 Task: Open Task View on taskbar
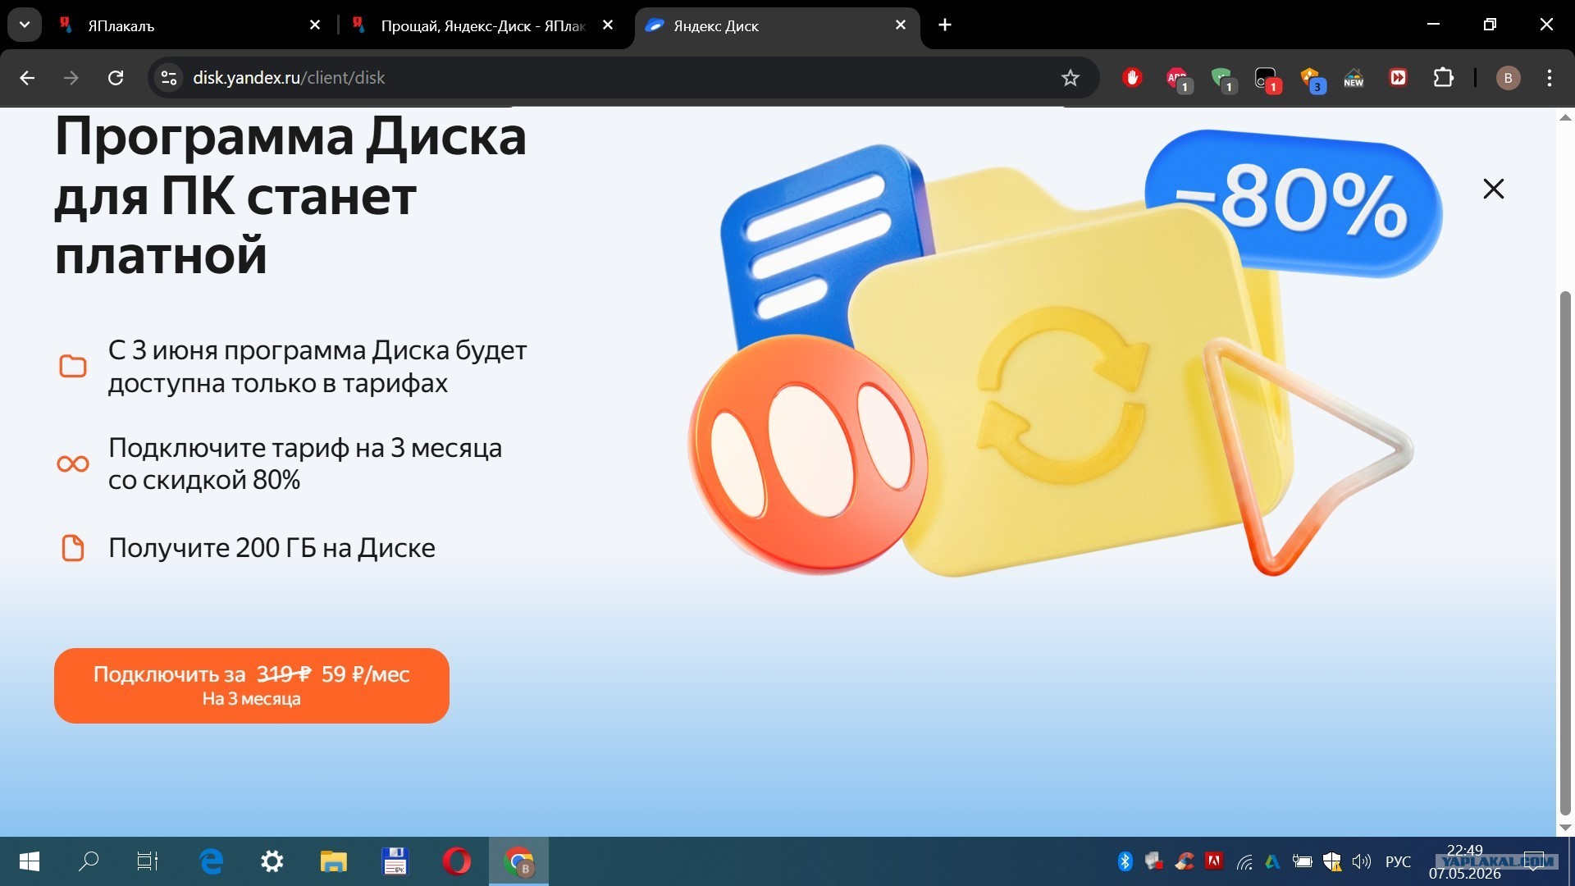pyautogui.click(x=148, y=861)
